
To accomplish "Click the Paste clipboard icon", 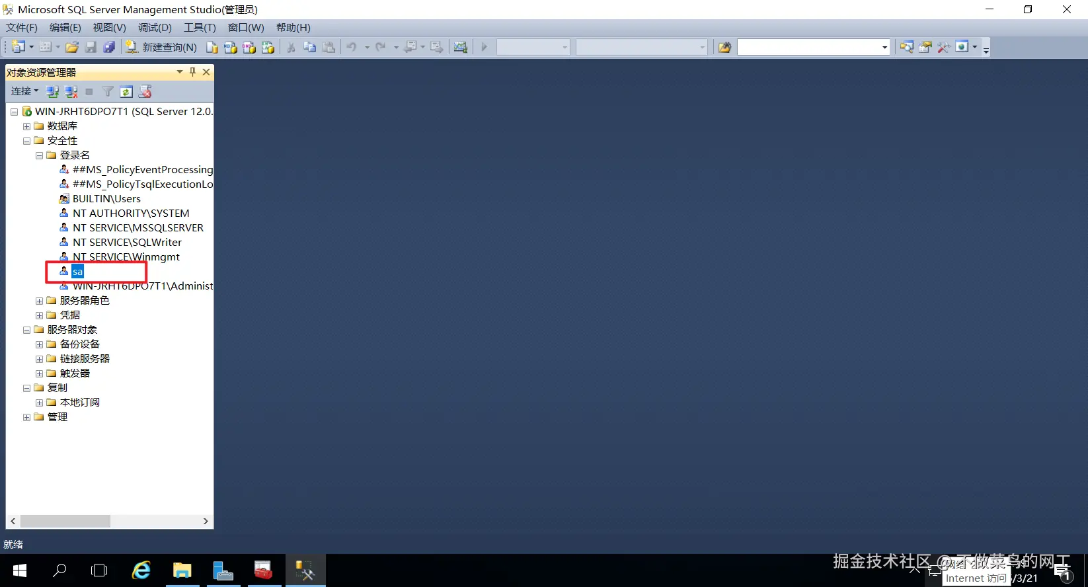I will coord(329,47).
